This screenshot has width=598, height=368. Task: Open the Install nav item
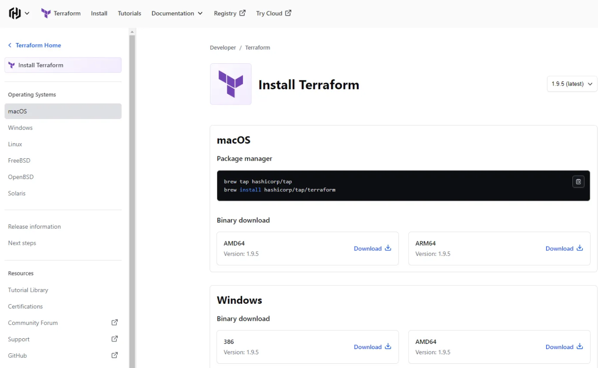tap(99, 13)
